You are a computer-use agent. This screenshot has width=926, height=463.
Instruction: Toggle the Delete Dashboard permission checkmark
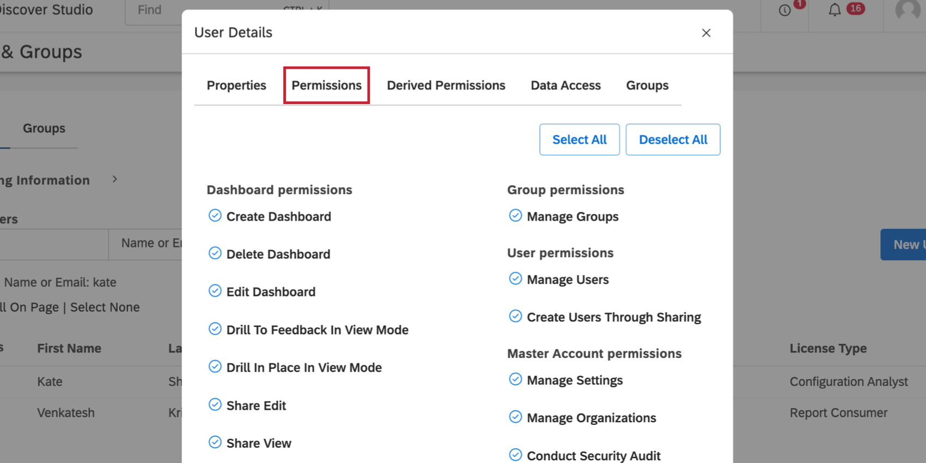tap(215, 253)
